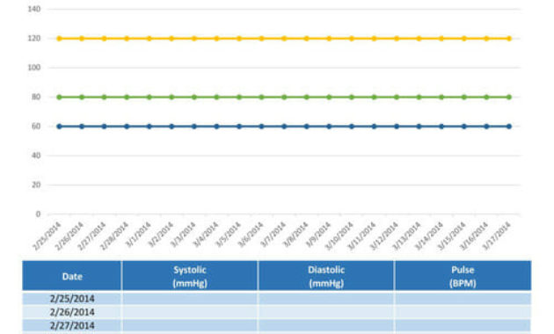Select the yellow series line at 120
The height and width of the screenshot is (334, 554).
pos(284,39)
